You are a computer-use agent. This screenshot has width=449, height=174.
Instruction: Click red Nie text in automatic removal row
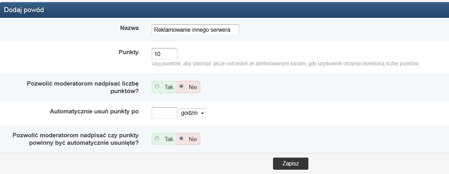coord(193,139)
